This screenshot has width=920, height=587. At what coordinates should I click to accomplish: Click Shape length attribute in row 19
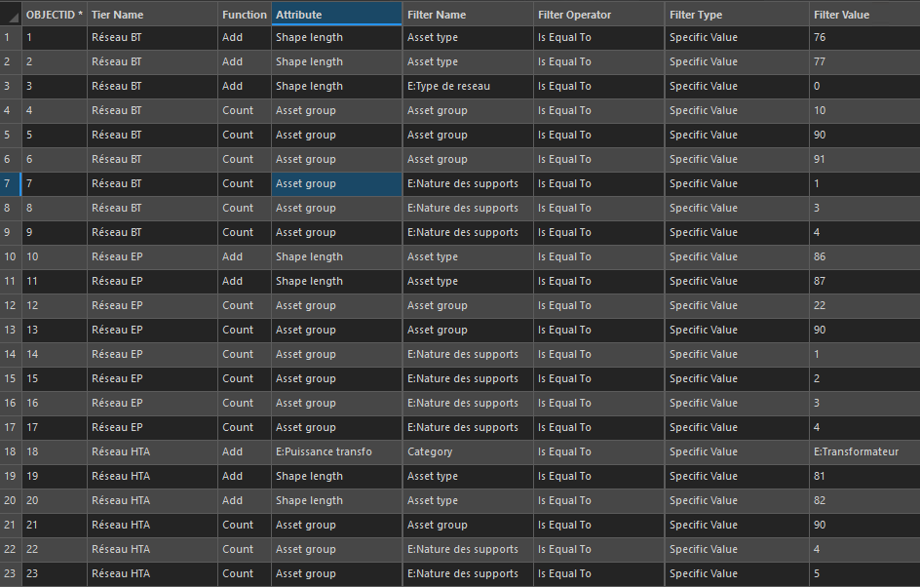[337, 476]
